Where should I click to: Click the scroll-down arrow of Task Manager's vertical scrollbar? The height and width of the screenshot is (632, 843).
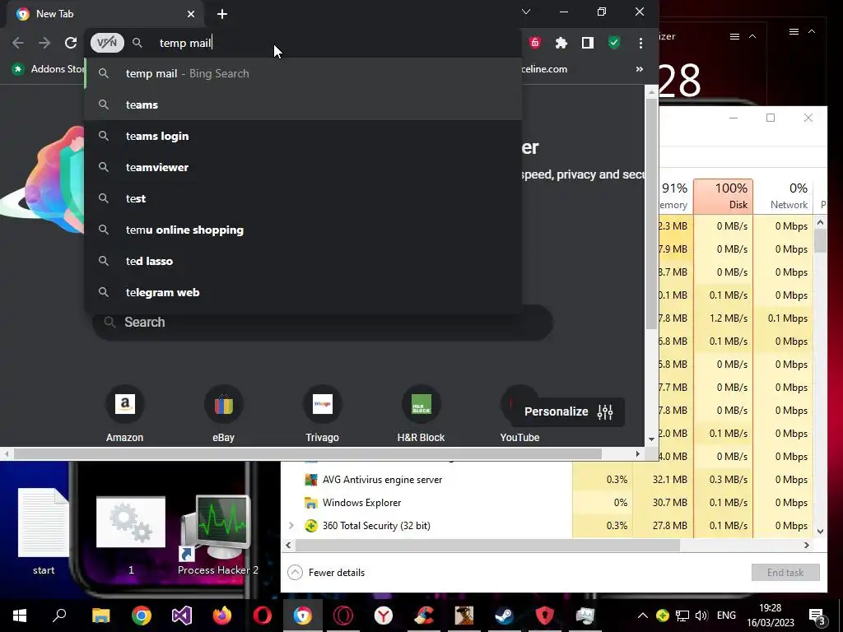point(821,531)
